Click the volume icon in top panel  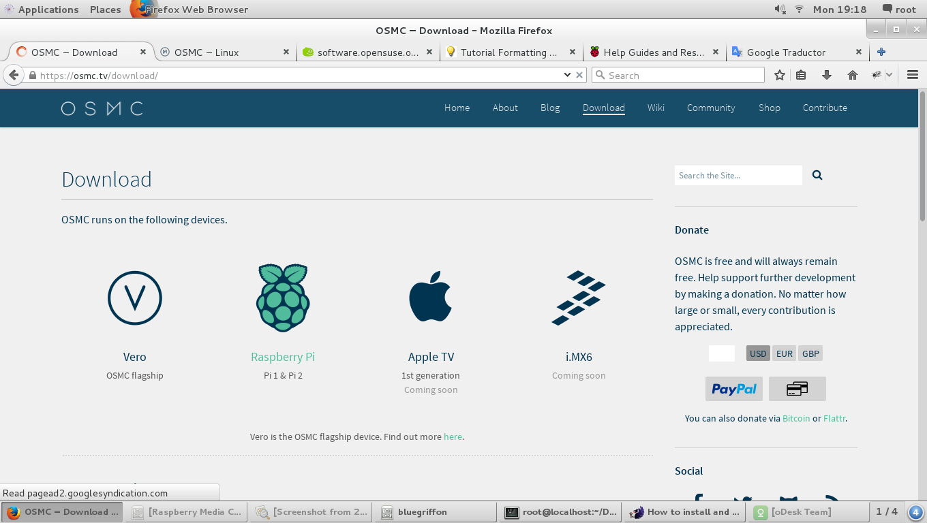780,10
